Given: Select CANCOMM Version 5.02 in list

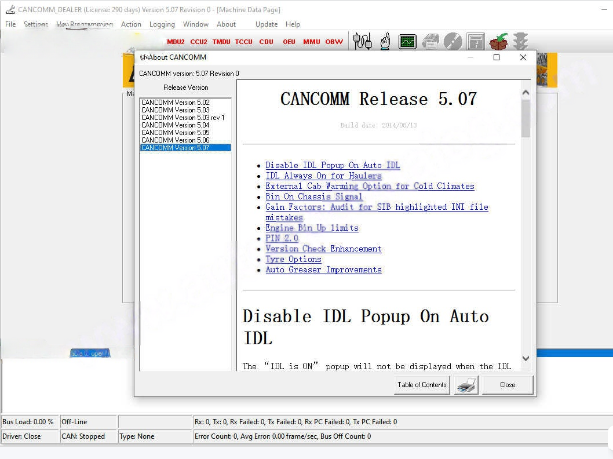Looking at the screenshot, I should [x=185, y=103].
